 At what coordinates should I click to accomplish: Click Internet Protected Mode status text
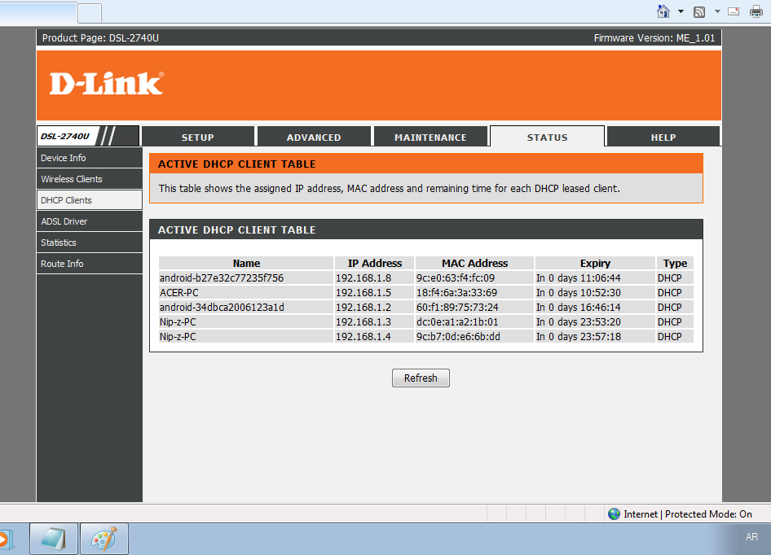687,513
